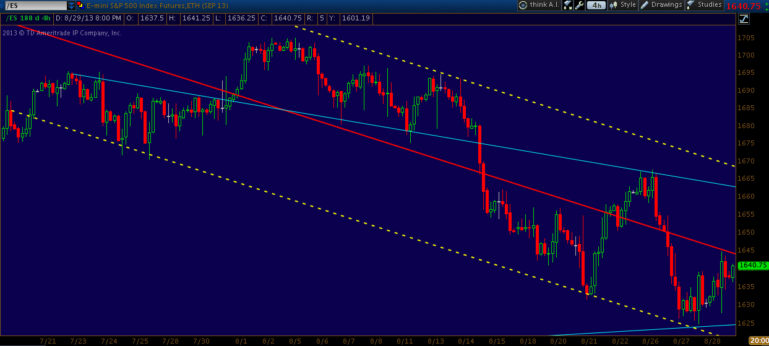Click the 8/5 date axis label

(x=295, y=341)
